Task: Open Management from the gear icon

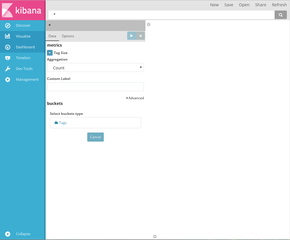Action: (x=8, y=80)
